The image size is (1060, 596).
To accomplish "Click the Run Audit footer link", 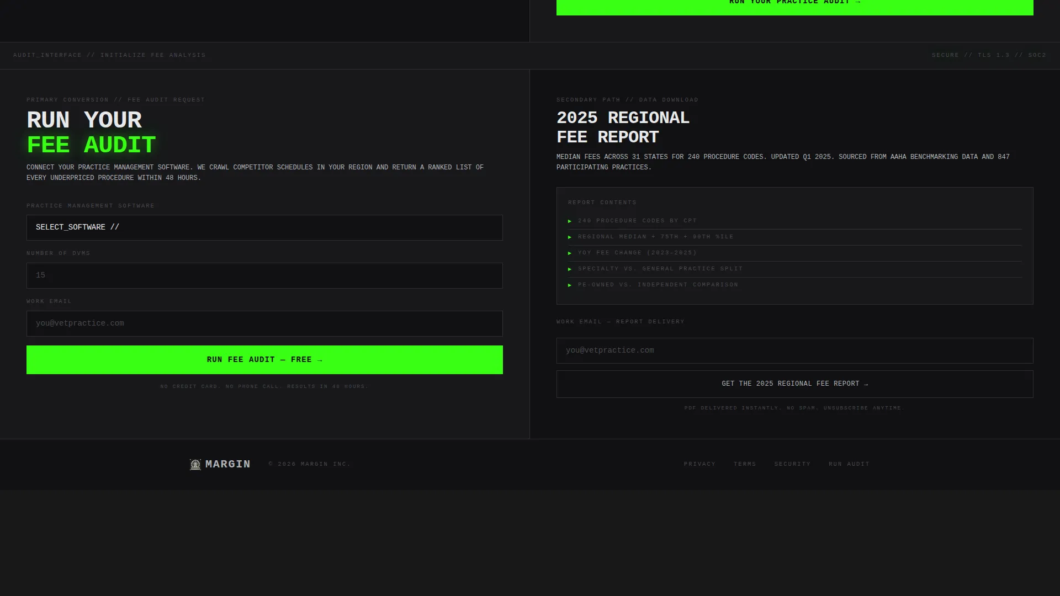I will (x=849, y=464).
